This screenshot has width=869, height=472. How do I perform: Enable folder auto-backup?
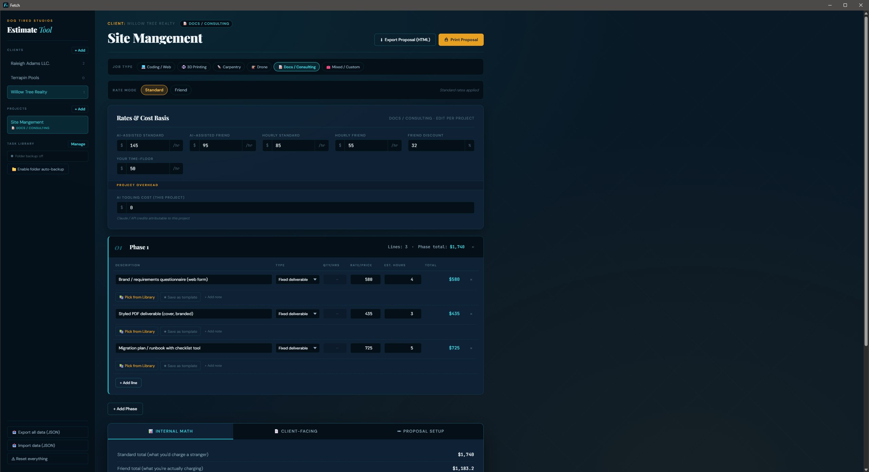[38, 169]
